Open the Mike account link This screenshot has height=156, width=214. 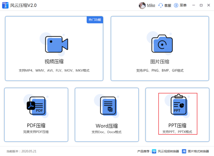point(151,5)
